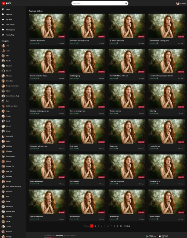Go to pagination page 7
Image resolution: width=187 pixels, height=238 pixels.
(x=111, y=226)
